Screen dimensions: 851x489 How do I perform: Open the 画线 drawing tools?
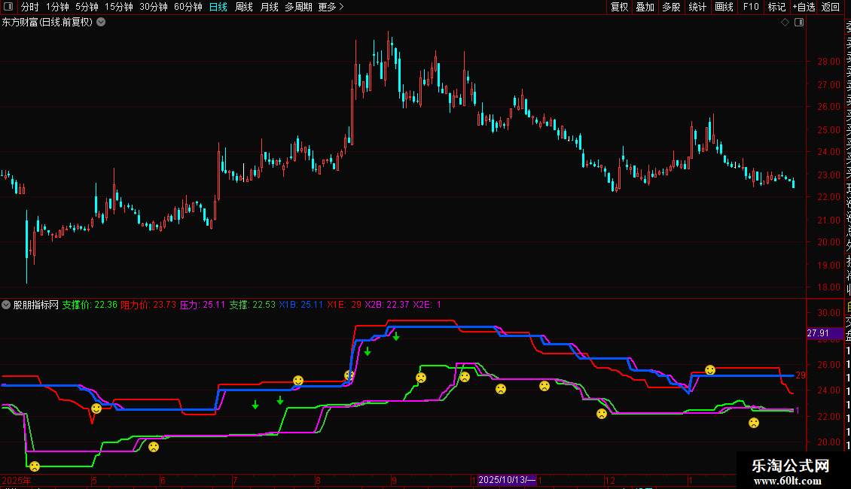[x=724, y=7]
